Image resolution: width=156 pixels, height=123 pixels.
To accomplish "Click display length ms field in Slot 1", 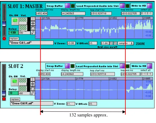I will 73,13.
